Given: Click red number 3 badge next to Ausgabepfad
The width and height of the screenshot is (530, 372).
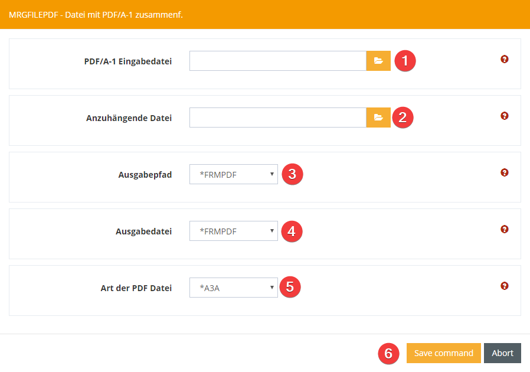Looking at the screenshot, I should click(x=292, y=174).
